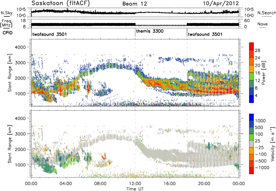Click the Saskatoon (fitACF) title
Screen dimensions: 276x191
click(x=61, y=3)
